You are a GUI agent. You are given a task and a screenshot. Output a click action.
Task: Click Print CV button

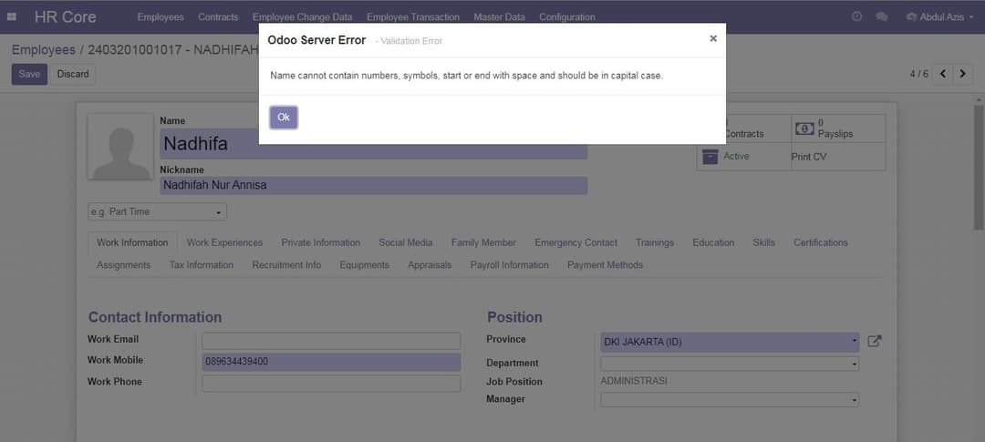[809, 157]
